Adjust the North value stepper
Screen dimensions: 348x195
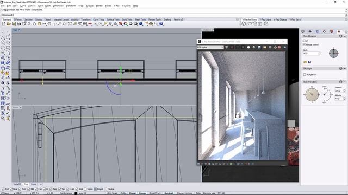pos(319,53)
